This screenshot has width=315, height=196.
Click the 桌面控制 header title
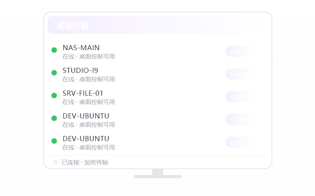[72, 26]
